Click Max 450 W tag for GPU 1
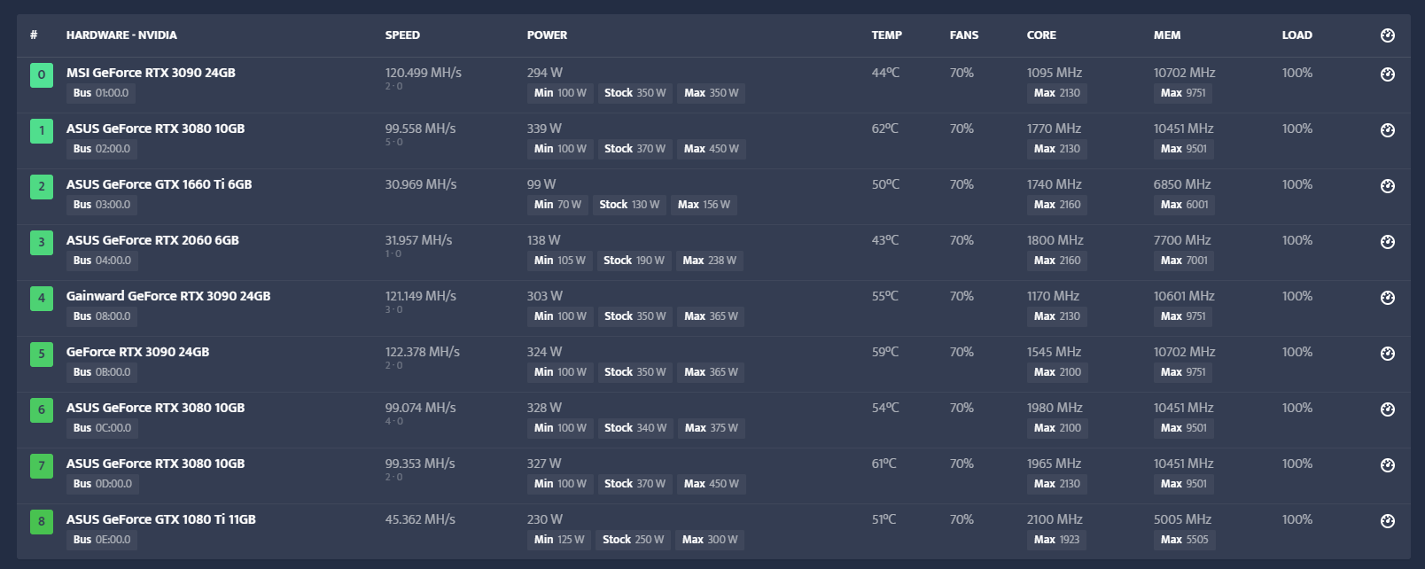This screenshot has width=1425, height=569. pos(712,149)
